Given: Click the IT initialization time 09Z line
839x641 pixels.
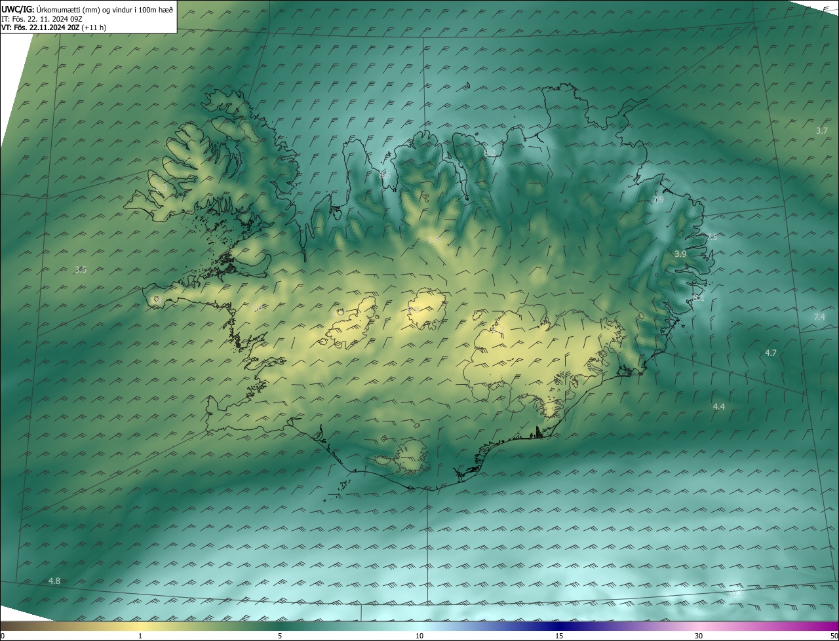Looking at the screenshot, I should click(x=41, y=19).
